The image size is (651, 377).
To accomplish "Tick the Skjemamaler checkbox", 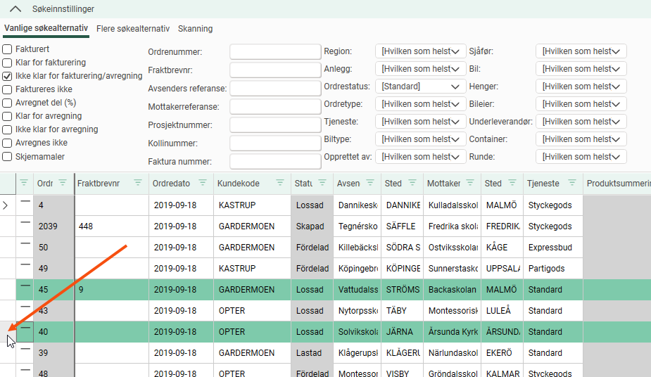I will point(7,157).
